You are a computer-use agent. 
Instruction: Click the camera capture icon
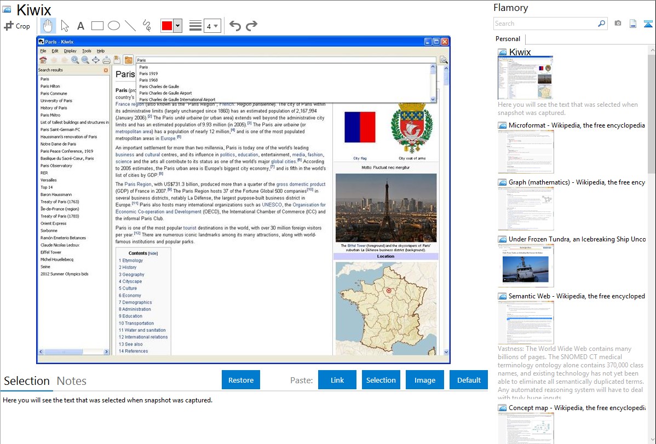(x=618, y=24)
